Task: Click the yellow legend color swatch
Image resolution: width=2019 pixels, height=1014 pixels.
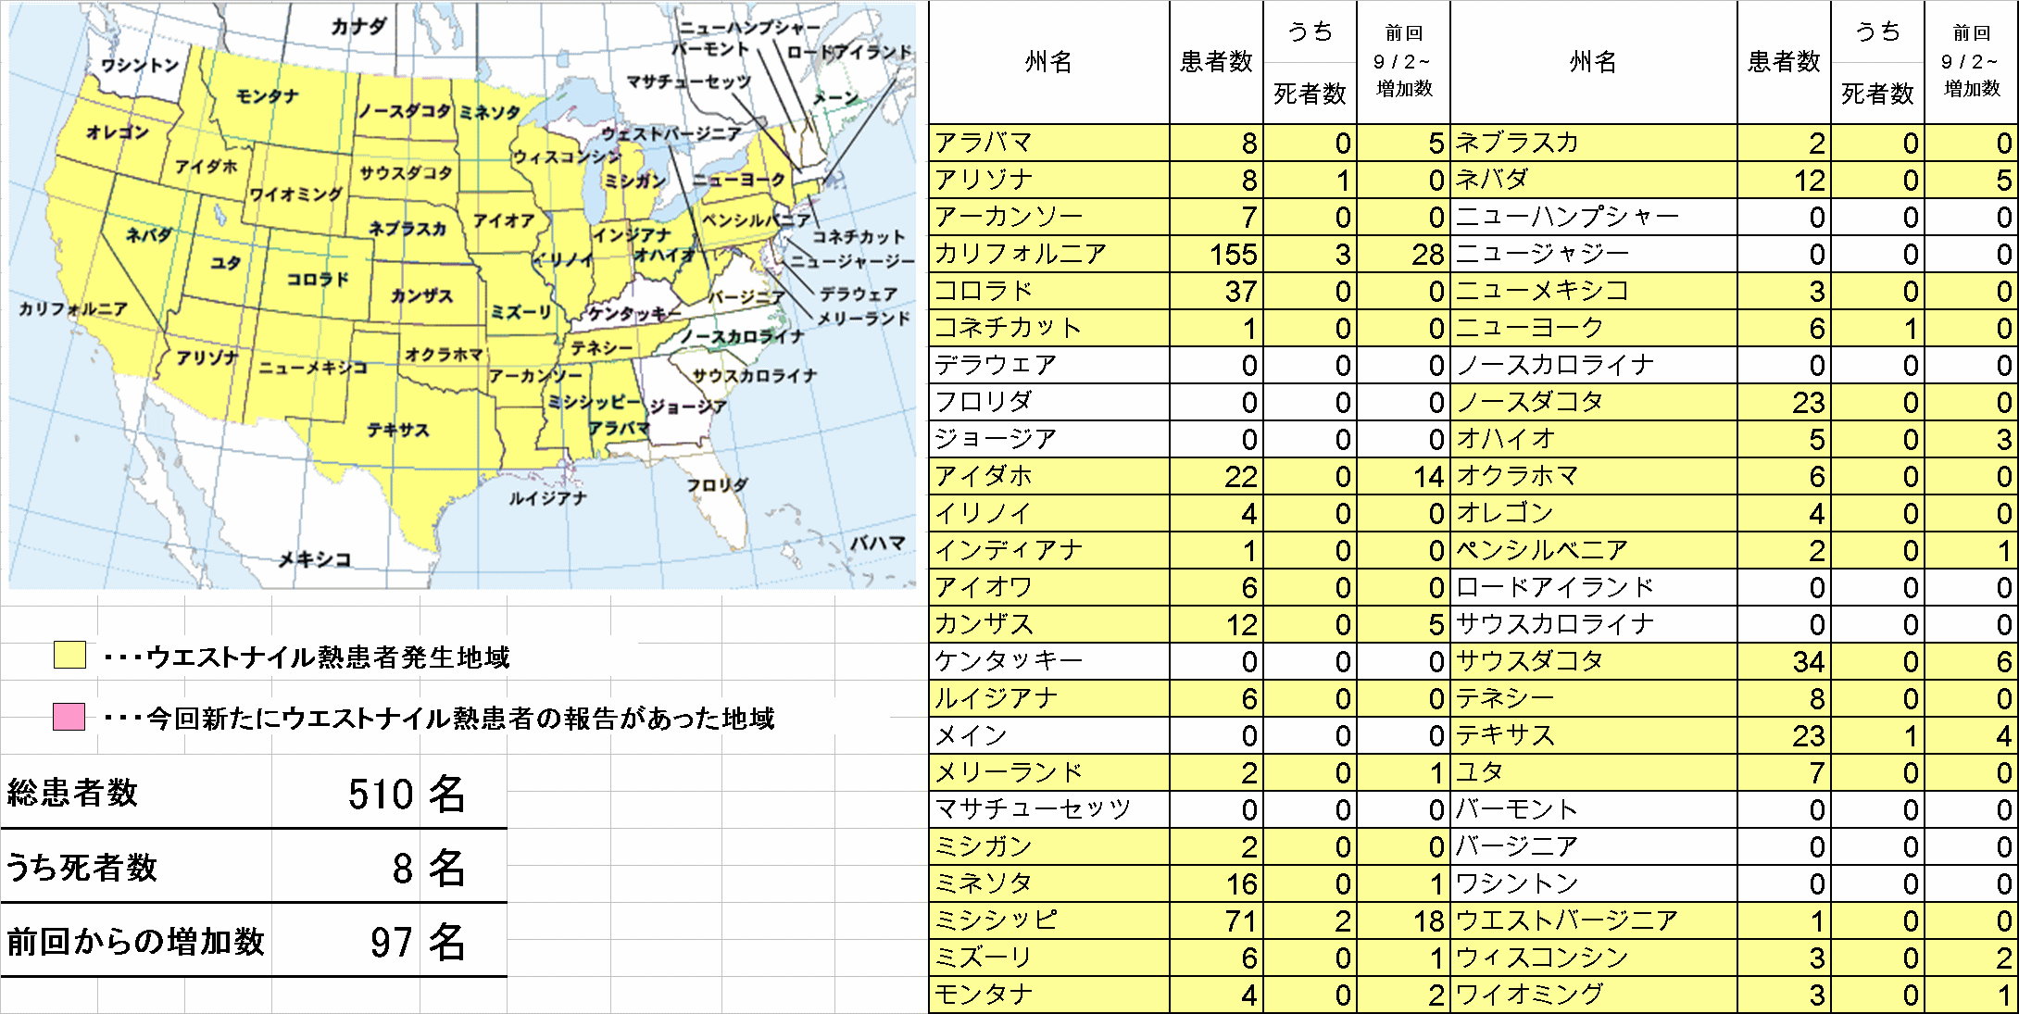Action: point(69,656)
